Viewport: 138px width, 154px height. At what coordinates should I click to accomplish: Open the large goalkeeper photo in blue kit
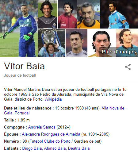(19, 28)
